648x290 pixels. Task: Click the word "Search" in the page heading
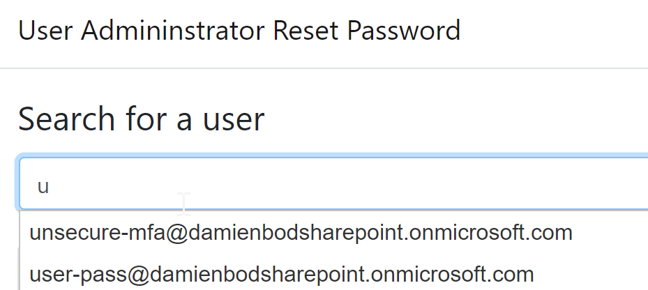pos(67,119)
